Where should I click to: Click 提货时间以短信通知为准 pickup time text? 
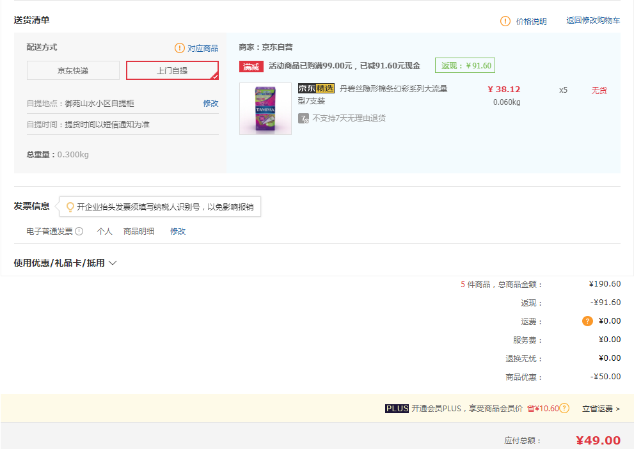pos(107,125)
